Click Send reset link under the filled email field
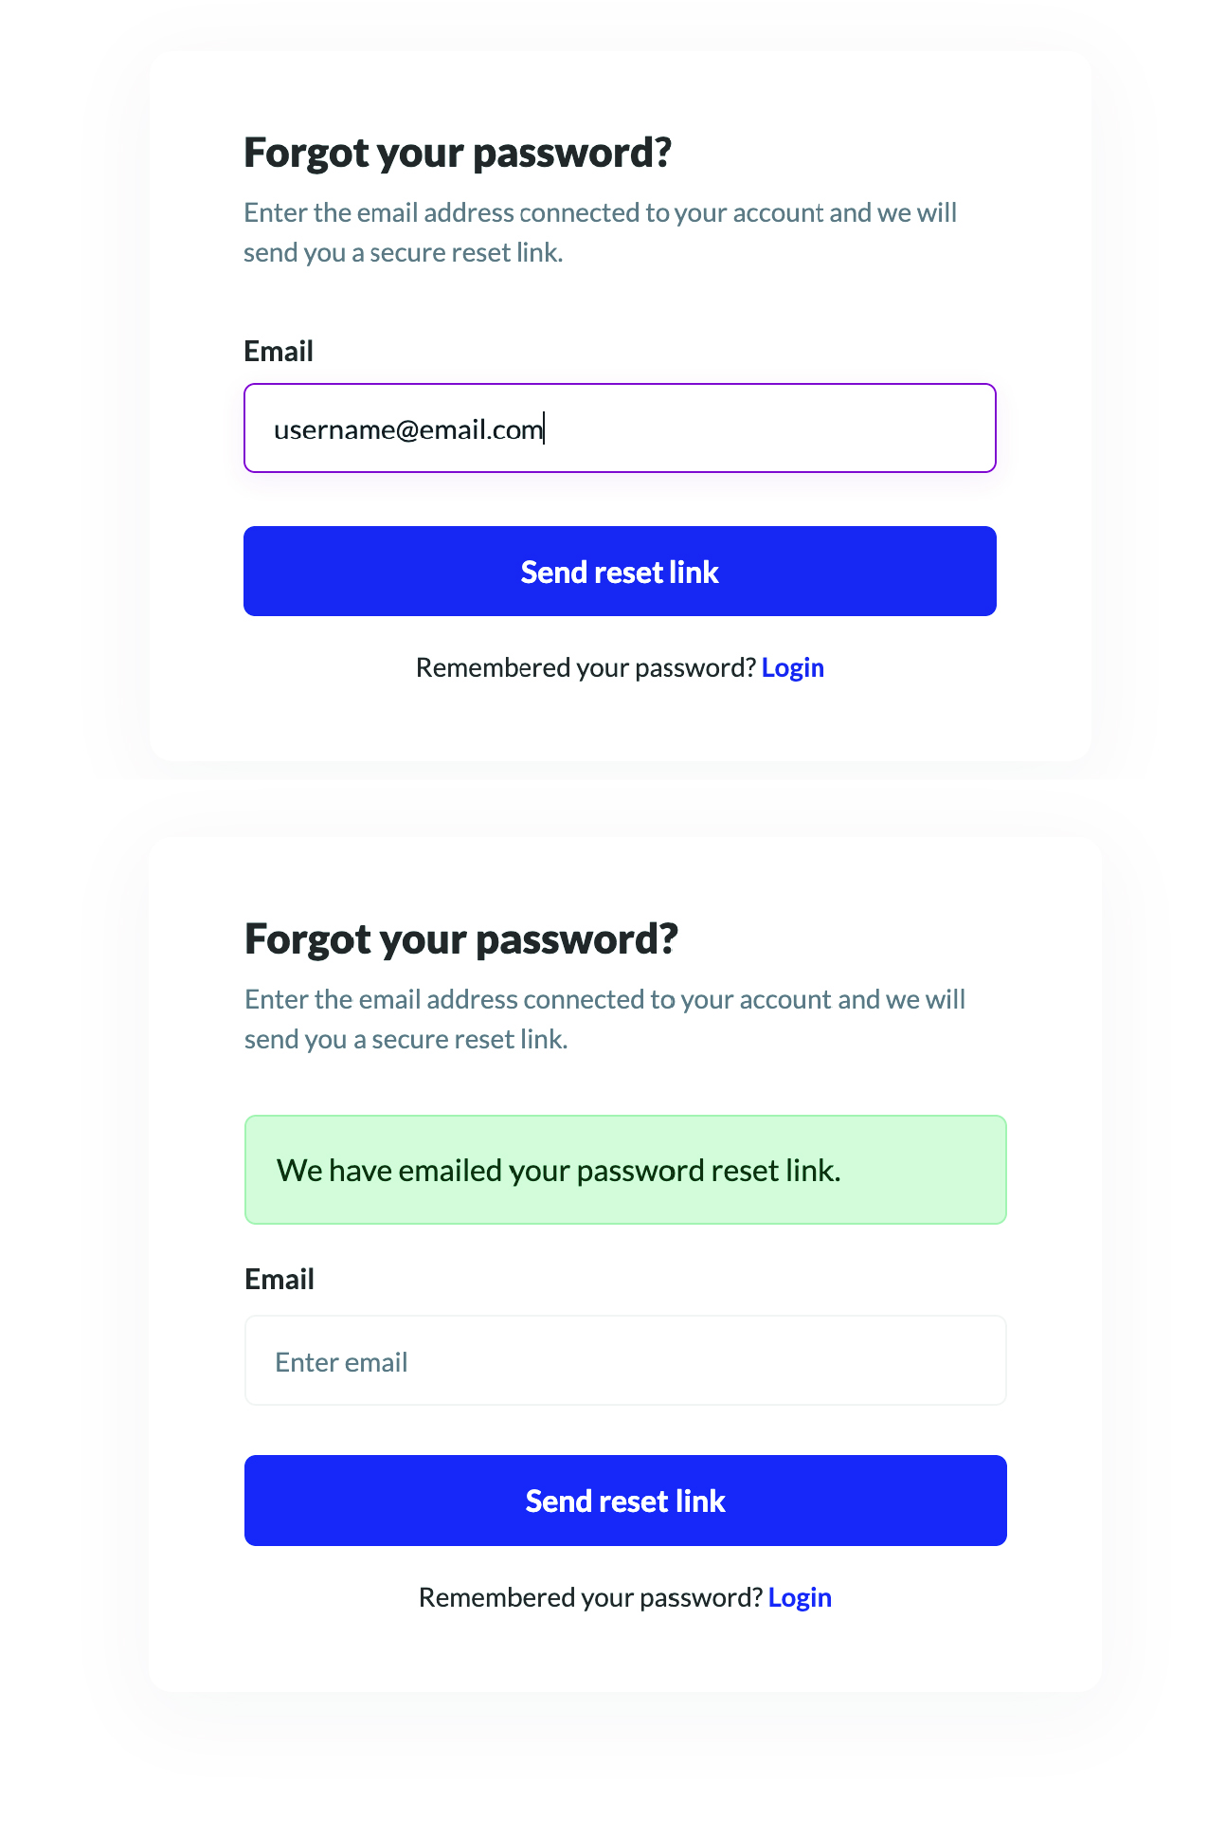Image resolution: width=1226 pixels, height=1838 pixels. coord(620,572)
